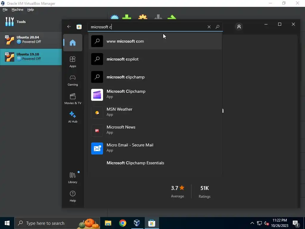
Task: Open the notification center icon
Action: (x=296, y=223)
